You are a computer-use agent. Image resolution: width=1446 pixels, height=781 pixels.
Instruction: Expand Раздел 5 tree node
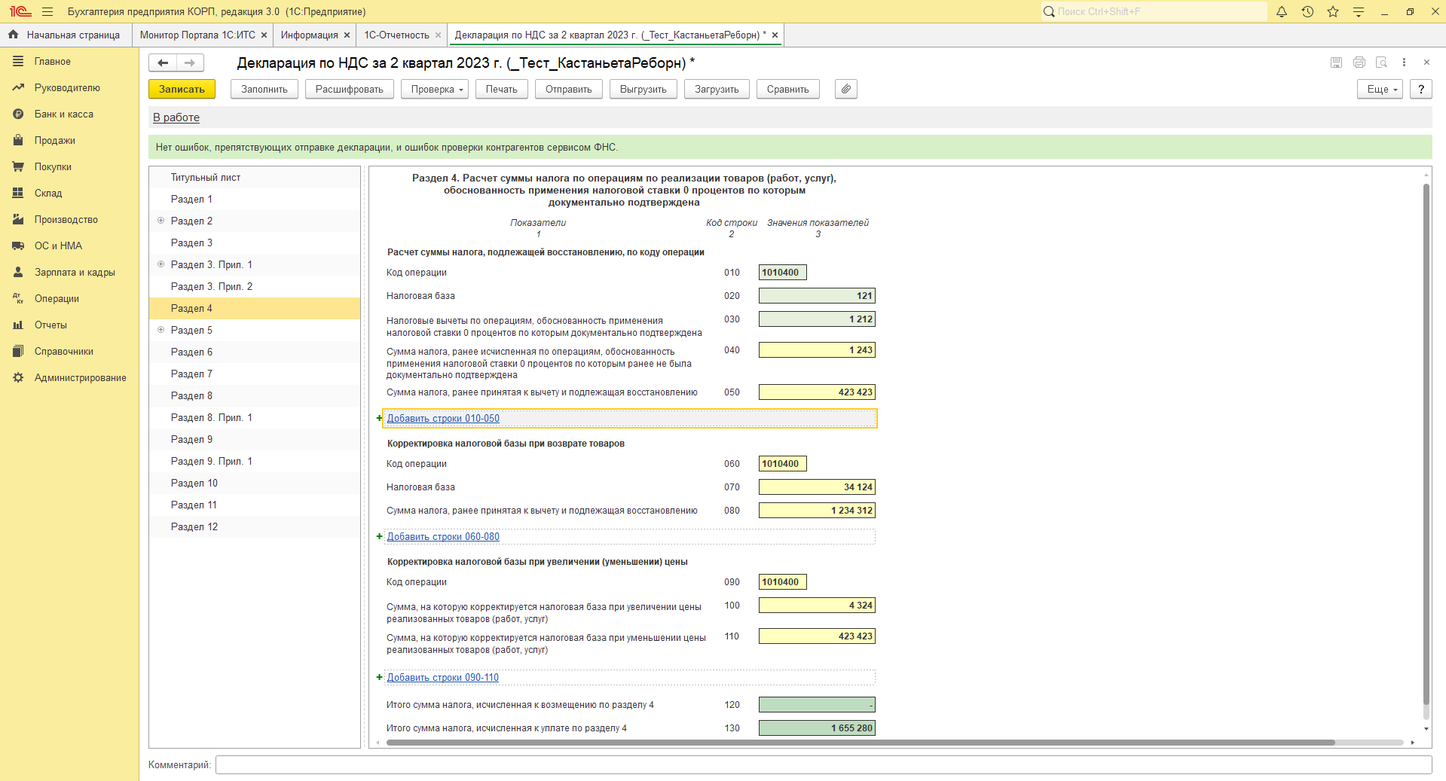tap(160, 330)
